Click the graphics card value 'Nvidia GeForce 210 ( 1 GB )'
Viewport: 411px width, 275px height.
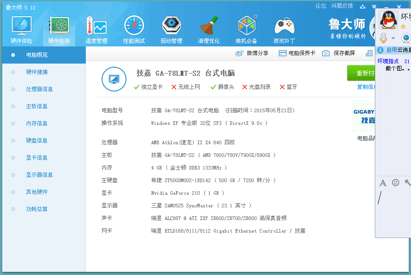tap(188, 193)
